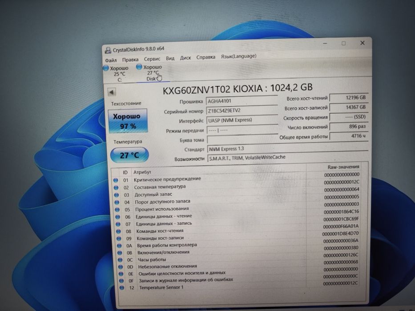Minimize the CrystalDiskInfo window

coord(325,44)
